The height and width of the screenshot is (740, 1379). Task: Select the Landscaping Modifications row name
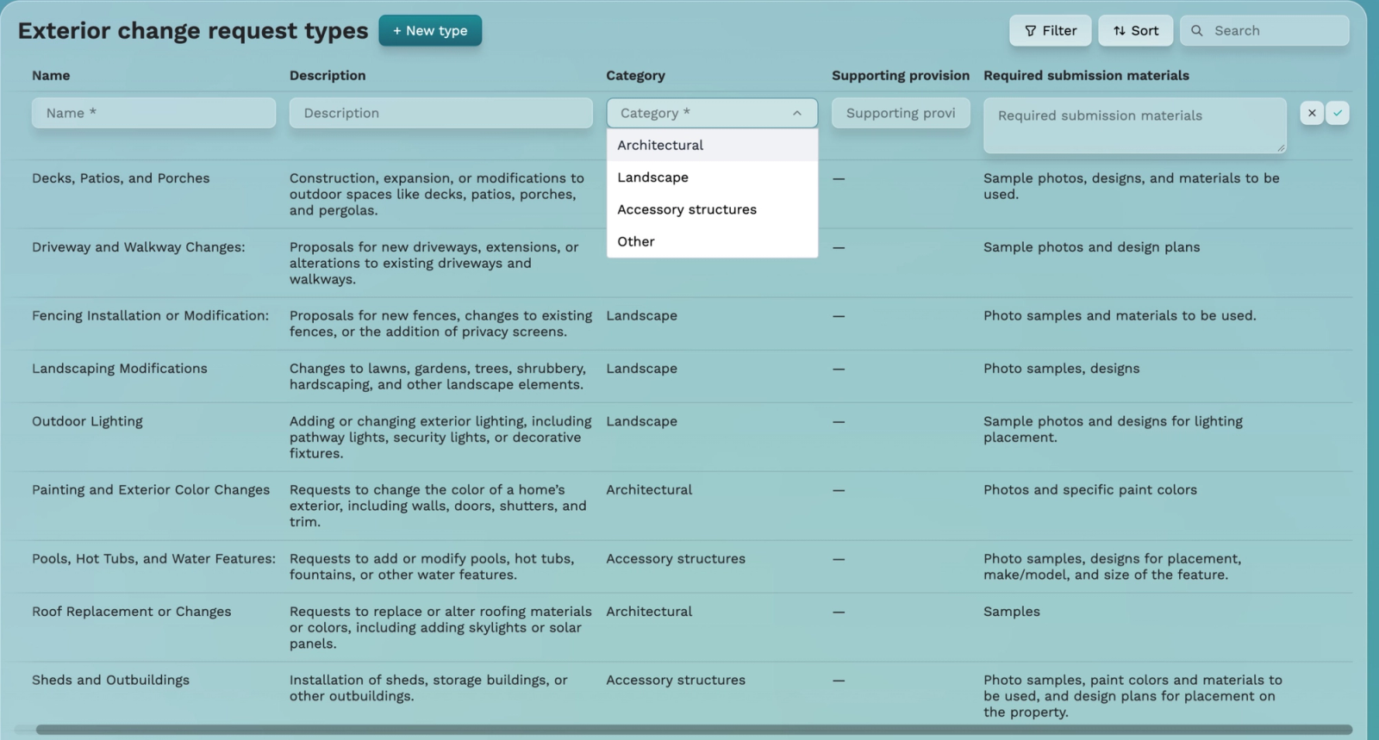(x=120, y=369)
